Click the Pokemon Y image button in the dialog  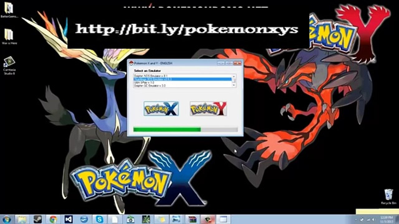click(x=208, y=109)
